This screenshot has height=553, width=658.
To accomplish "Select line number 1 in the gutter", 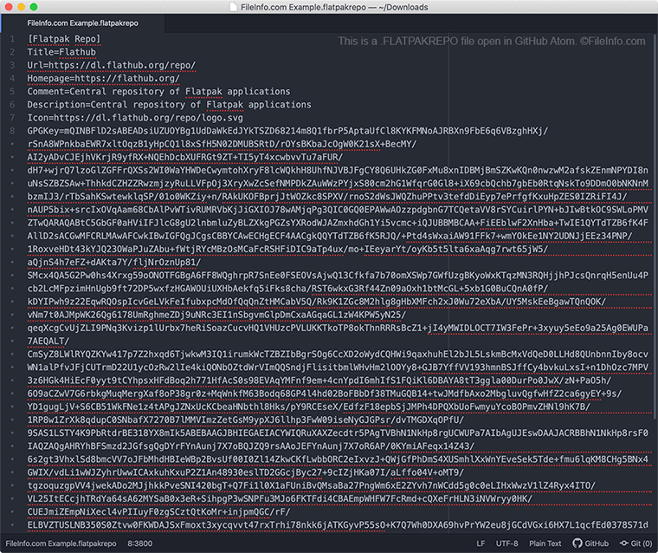I will tap(11, 39).
